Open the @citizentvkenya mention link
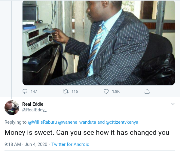Viewport: 180px width, 151px height. click(x=122, y=122)
